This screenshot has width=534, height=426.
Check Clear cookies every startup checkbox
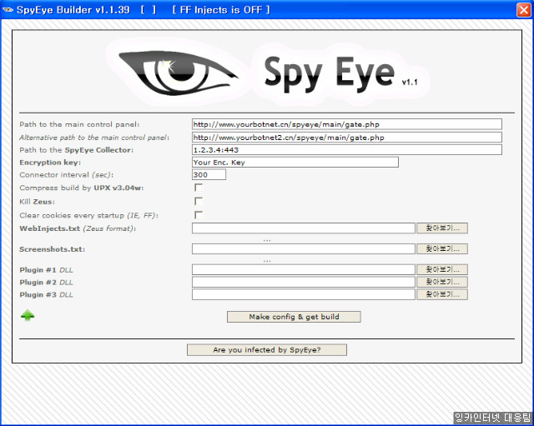point(199,215)
